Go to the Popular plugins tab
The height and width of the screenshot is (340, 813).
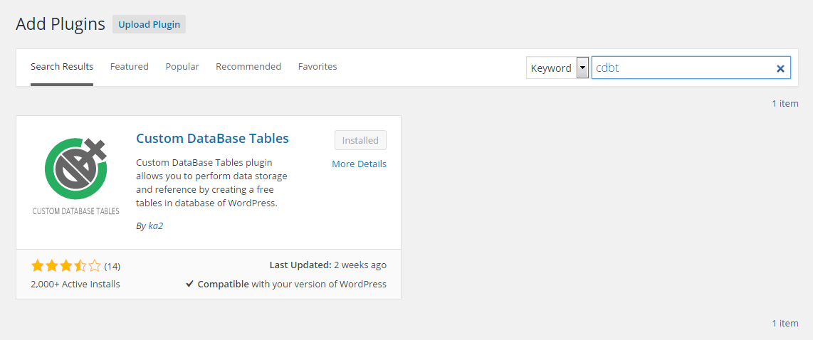pos(182,67)
